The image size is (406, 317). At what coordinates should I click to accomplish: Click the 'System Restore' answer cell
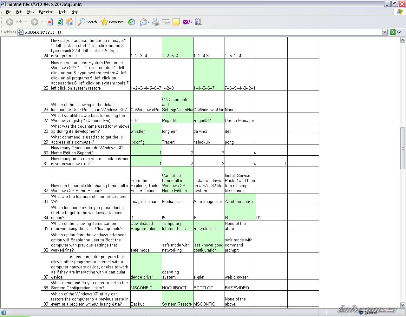pos(177,299)
